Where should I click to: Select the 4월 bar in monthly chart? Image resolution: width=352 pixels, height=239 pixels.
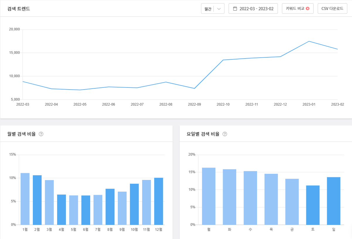[62, 209]
